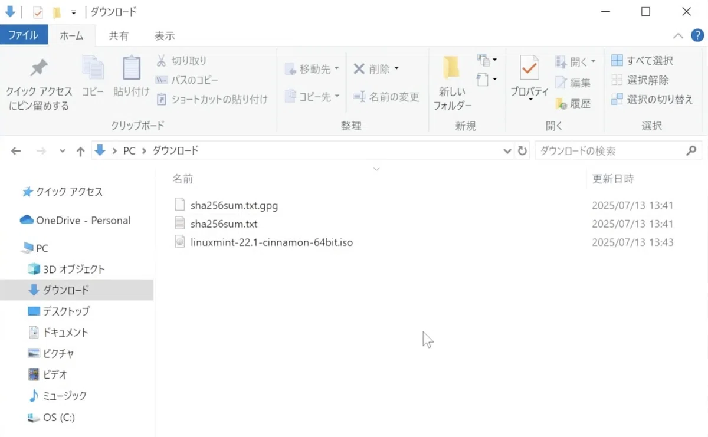Collapse the ribbon with the chevron
The height and width of the screenshot is (437, 708).
(x=678, y=36)
